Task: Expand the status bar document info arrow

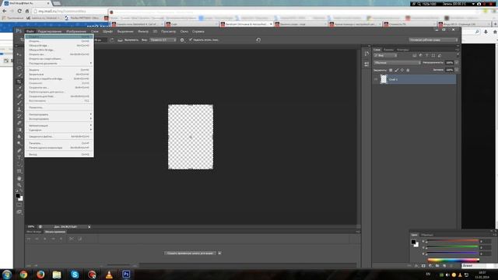Action: [x=89, y=227]
